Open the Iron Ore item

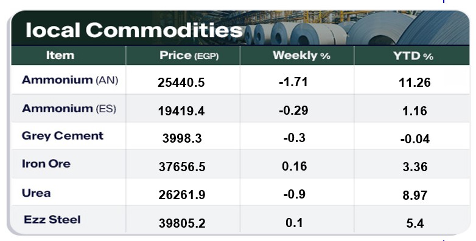point(46,164)
